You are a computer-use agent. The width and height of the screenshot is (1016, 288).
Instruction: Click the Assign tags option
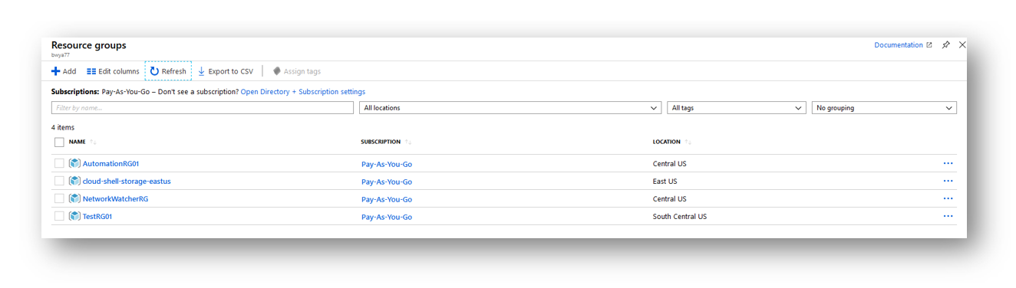(x=297, y=71)
